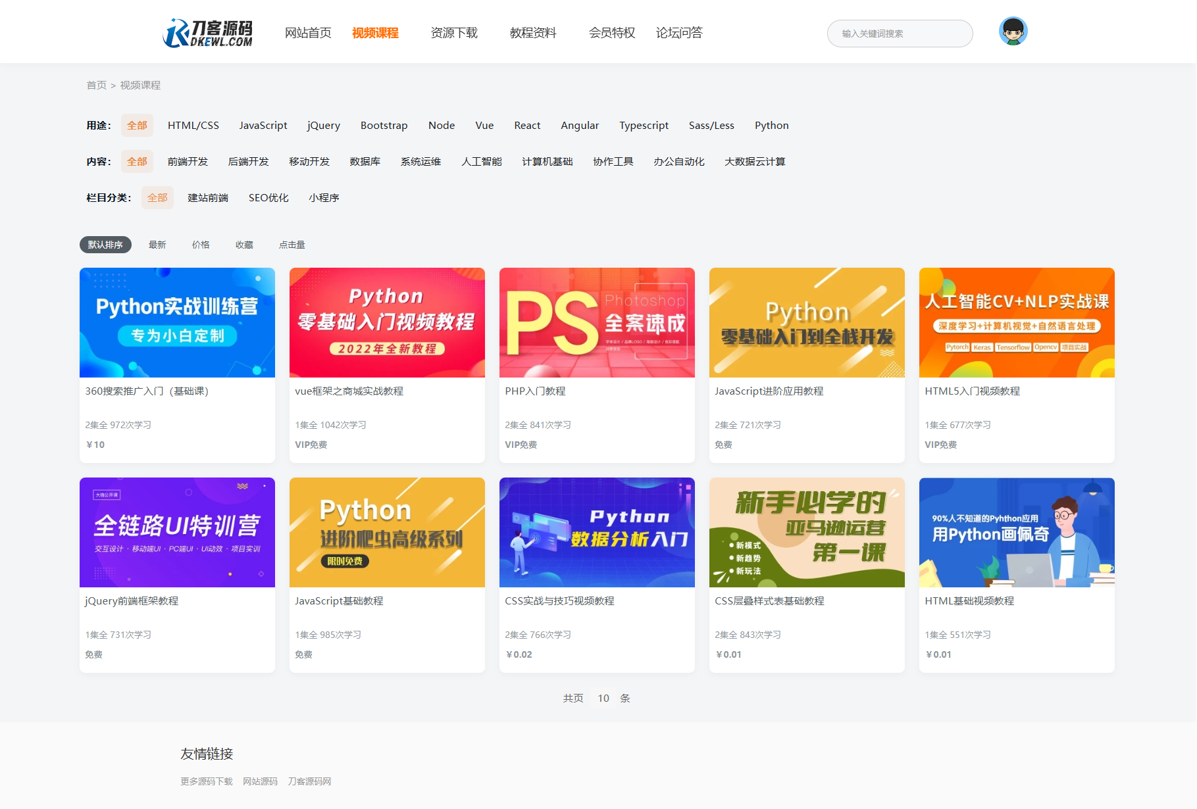Screen dimensions: 1197x809
Task: Click the Python数据分析入门 course thumbnail
Action: click(596, 532)
